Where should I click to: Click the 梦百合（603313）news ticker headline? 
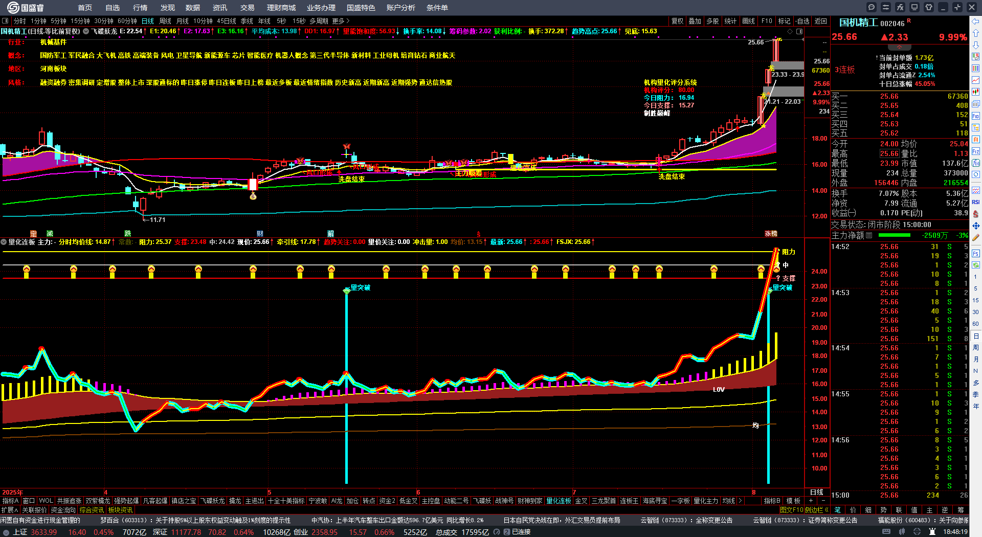(x=195, y=520)
